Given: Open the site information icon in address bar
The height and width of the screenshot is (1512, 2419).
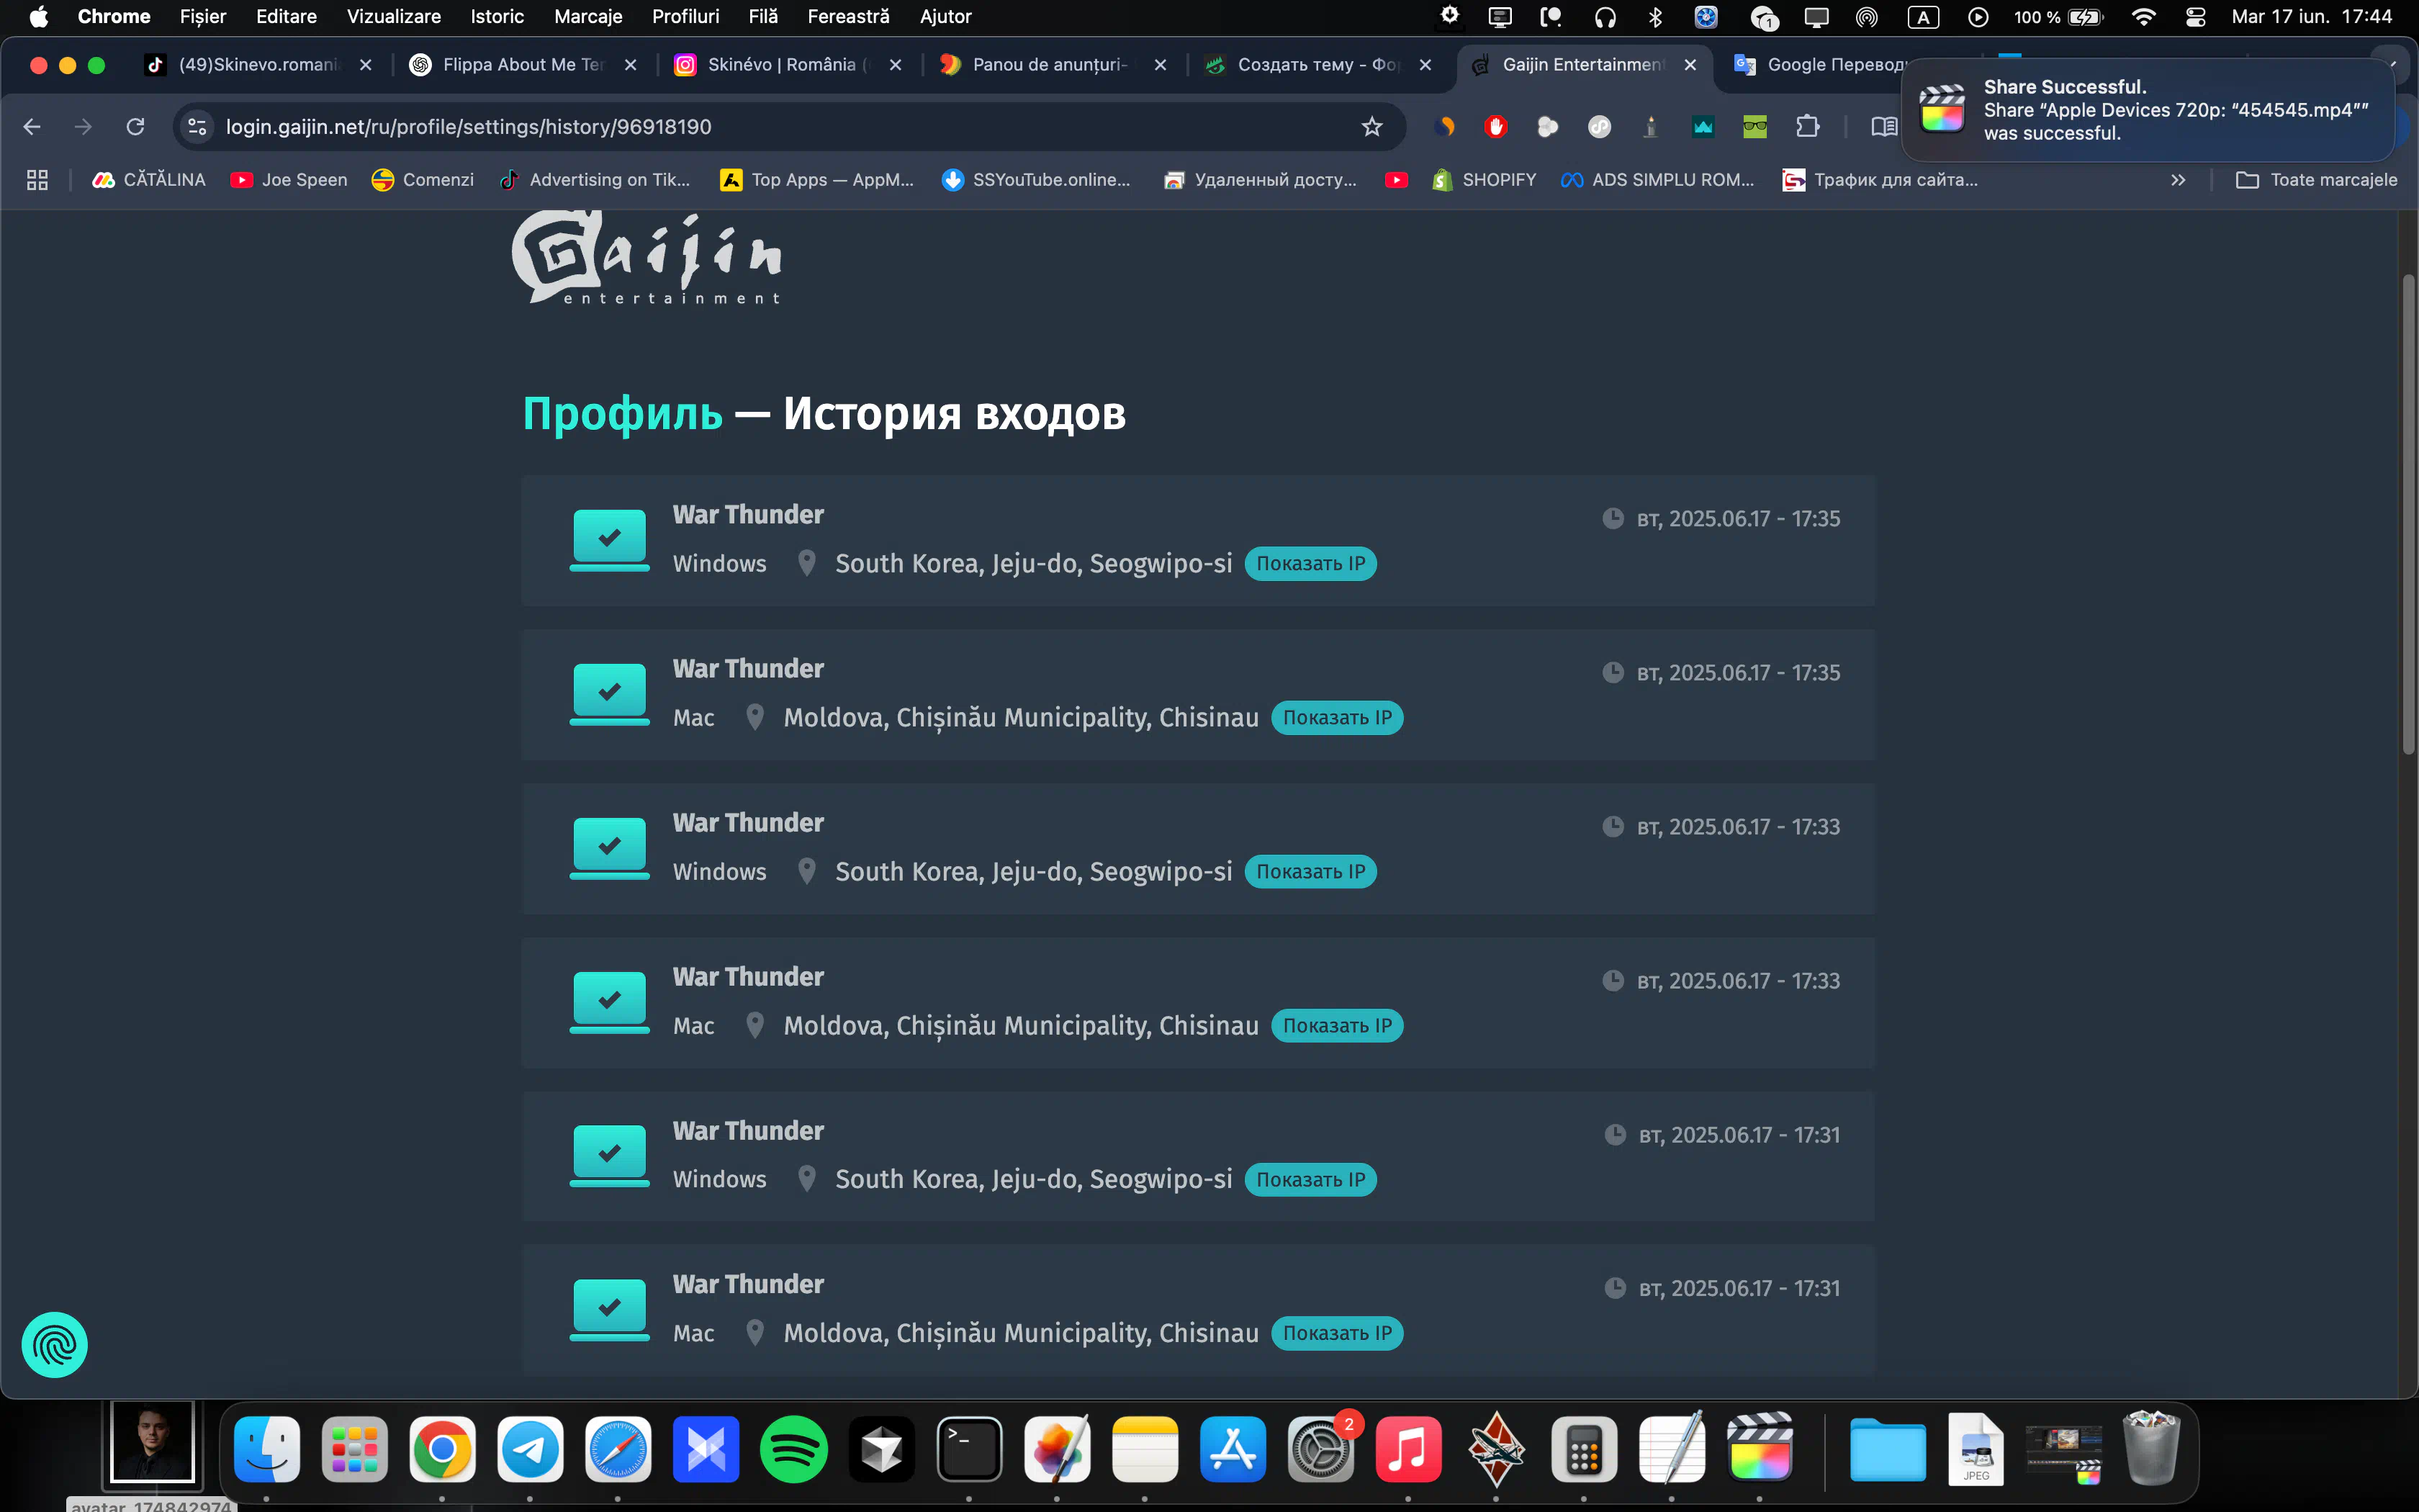Looking at the screenshot, I should (x=197, y=127).
